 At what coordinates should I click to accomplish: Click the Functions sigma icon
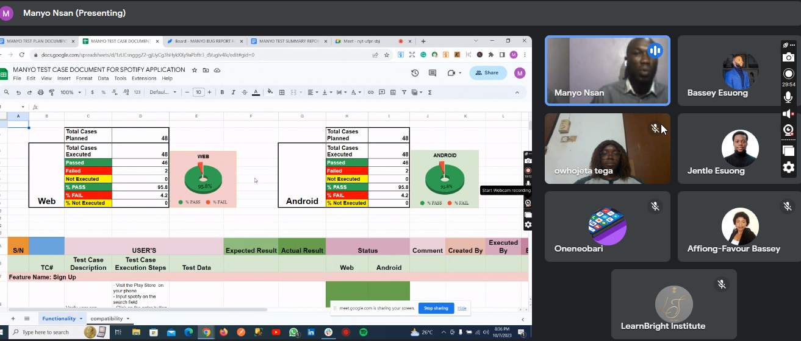click(x=430, y=93)
